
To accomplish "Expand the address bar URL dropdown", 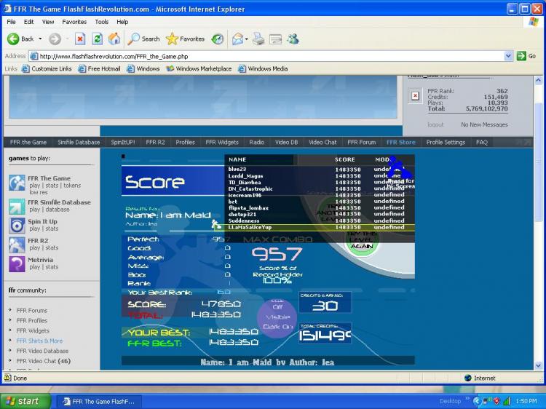I will 508,56.
